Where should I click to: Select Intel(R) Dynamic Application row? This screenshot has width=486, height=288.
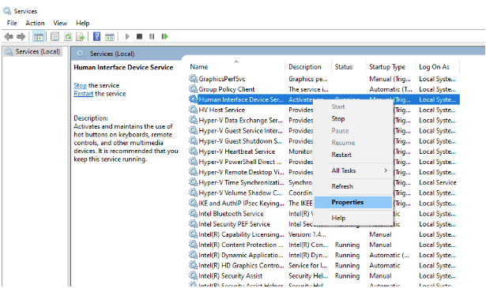coord(324,255)
